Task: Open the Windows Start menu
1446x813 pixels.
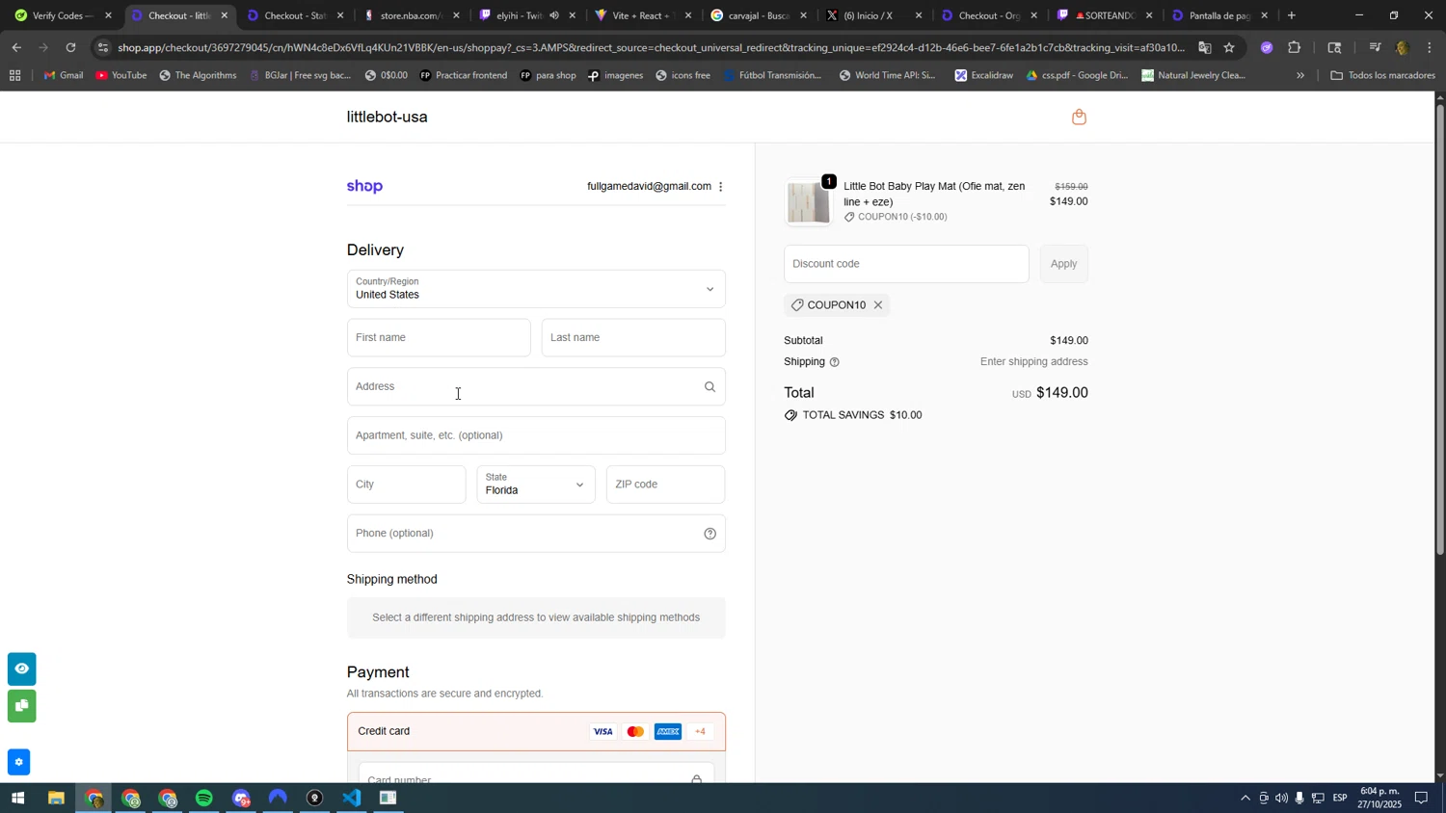Action: click(x=17, y=799)
